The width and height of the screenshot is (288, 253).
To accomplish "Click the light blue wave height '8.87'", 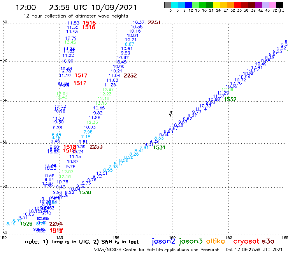I will coord(130,44).
